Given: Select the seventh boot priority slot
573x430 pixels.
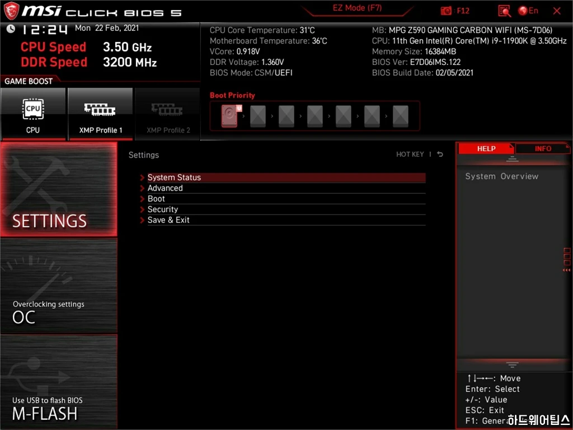Looking at the screenshot, I should point(401,116).
